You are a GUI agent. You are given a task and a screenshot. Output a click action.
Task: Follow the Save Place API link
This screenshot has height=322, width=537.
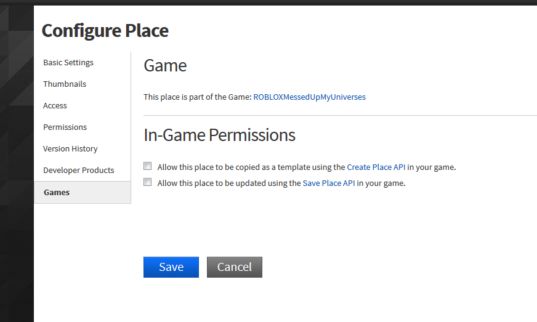329,183
